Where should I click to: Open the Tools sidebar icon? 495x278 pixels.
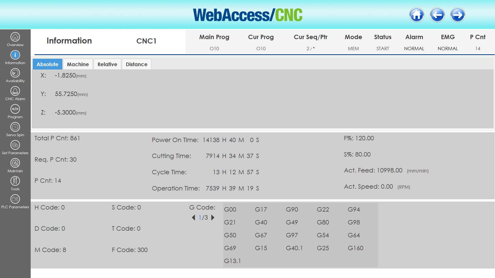(x=15, y=181)
